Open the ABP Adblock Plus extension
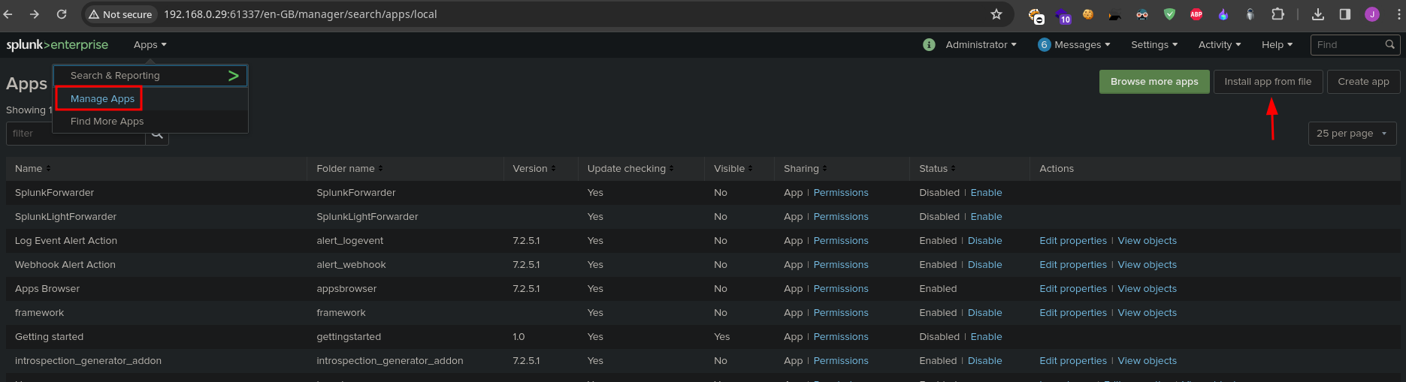 pyautogui.click(x=1196, y=14)
